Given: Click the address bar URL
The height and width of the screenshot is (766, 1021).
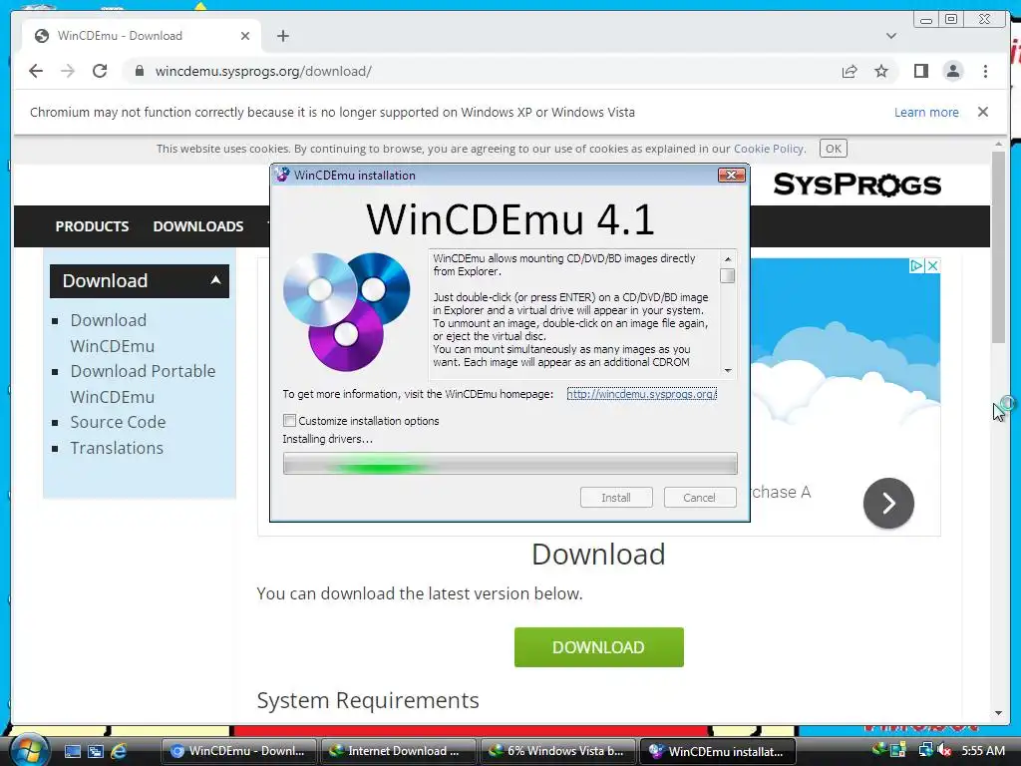Looking at the screenshot, I should point(263,71).
